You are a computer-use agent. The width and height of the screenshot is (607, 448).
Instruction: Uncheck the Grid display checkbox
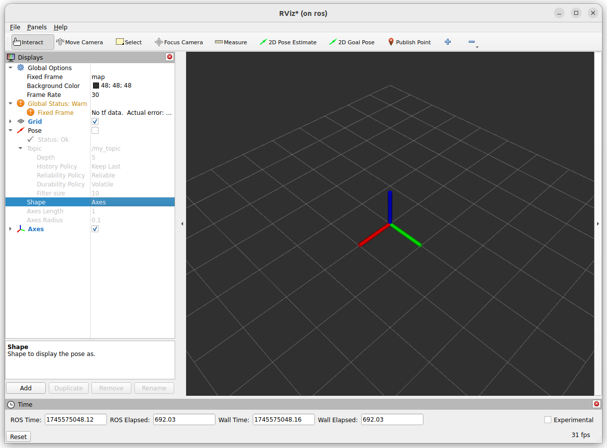pyautogui.click(x=95, y=121)
